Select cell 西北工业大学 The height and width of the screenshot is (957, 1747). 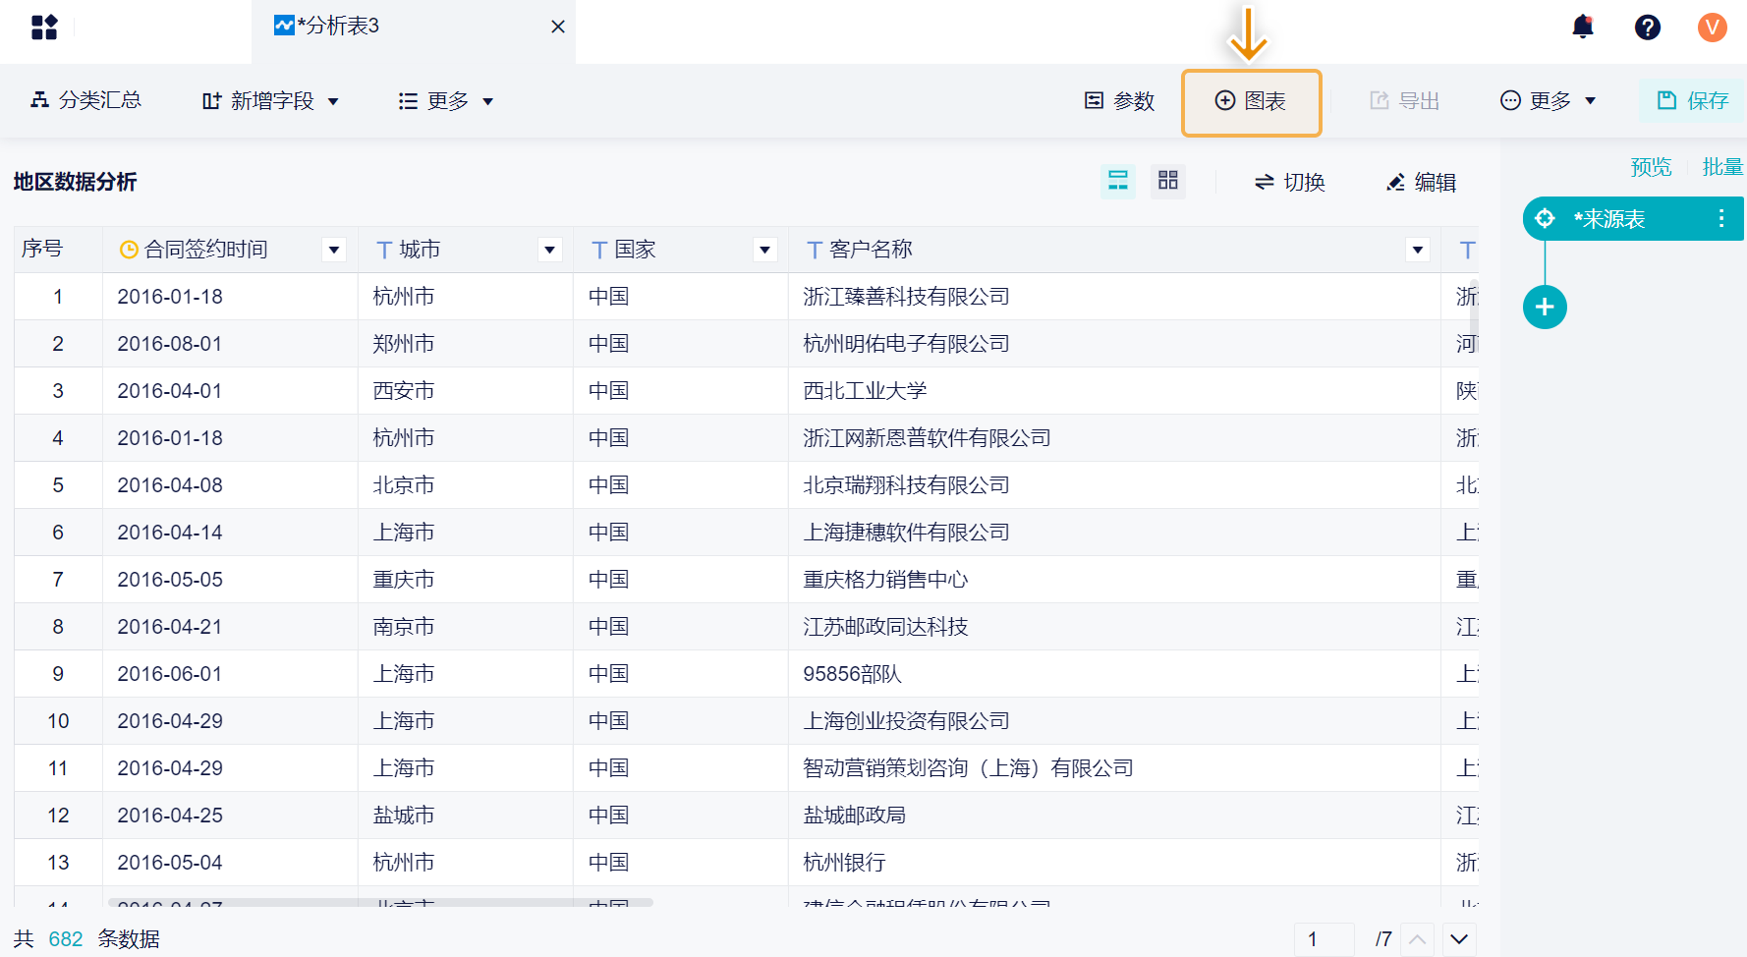(x=1114, y=391)
